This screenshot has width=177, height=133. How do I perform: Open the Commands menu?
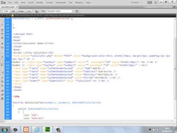coord(60,3)
